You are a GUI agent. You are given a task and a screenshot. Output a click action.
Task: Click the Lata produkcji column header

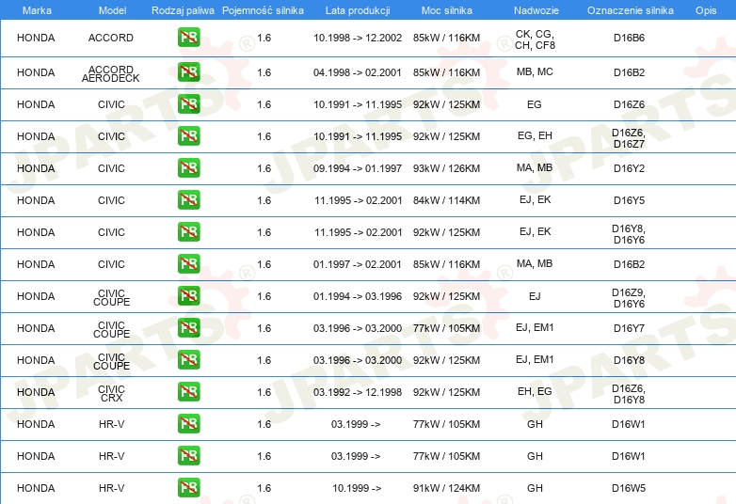point(358,10)
